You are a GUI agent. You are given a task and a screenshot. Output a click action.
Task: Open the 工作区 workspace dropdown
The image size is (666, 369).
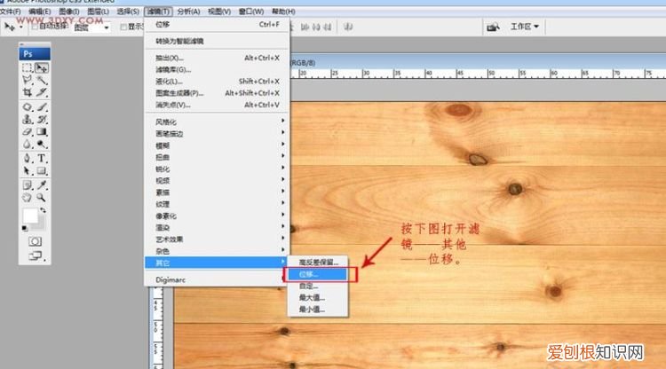pyautogui.click(x=524, y=27)
